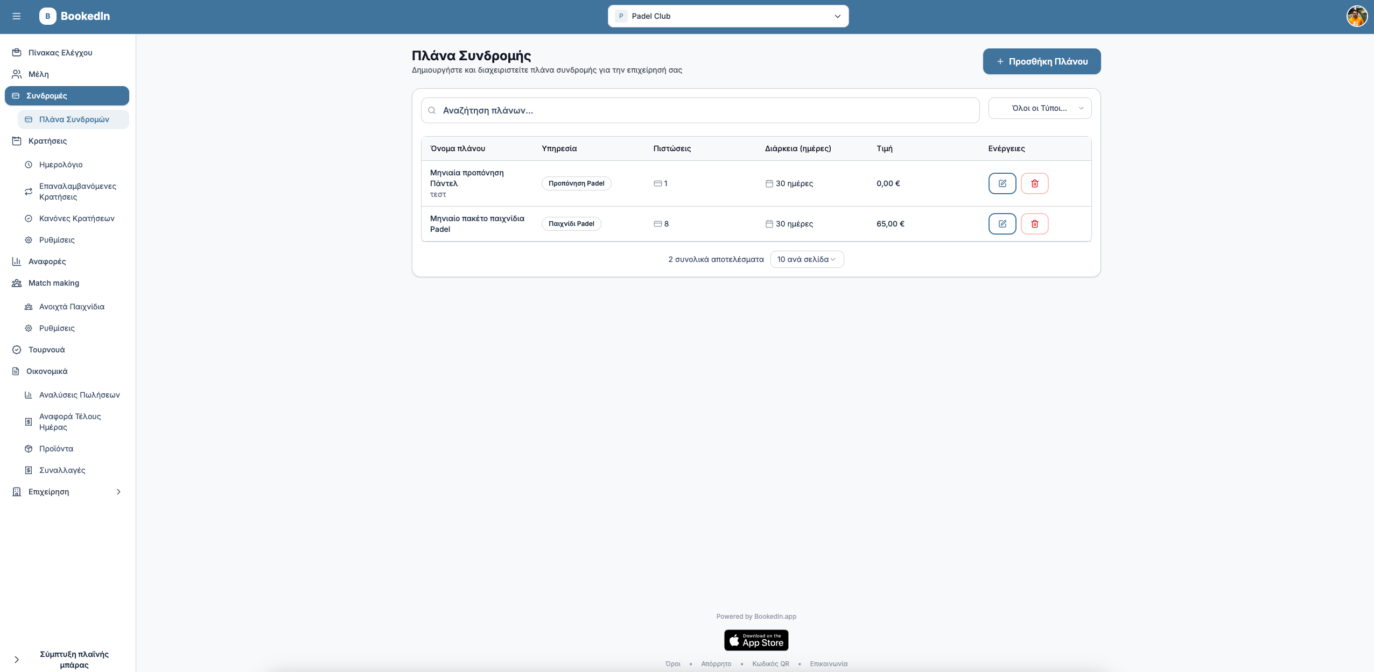Screen dimensions: 1374x672
Task: Click the Προσθήκη Πλάνου button
Action: (x=1041, y=61)
